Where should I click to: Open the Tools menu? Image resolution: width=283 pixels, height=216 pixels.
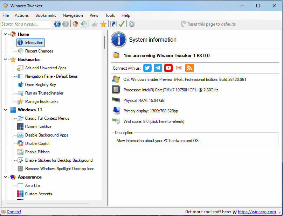pyautogui.click(x=110, y=15)
